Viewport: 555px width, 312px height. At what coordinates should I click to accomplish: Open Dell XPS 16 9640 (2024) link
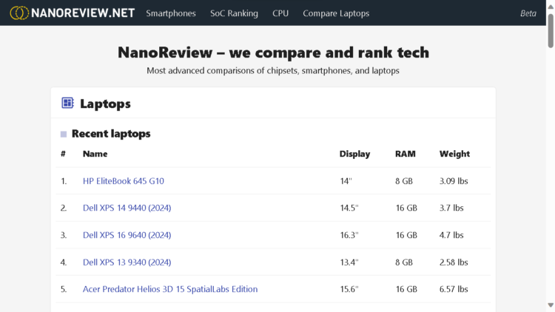click(x=127, y=235)
